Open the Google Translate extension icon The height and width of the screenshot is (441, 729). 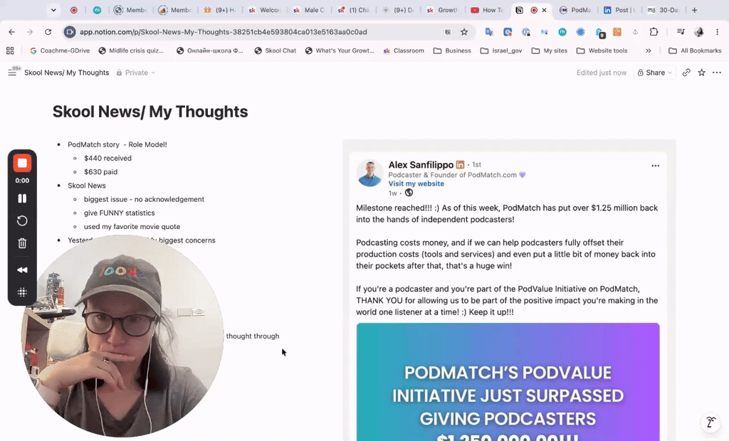pyautogui.click(x=489, y=32)
